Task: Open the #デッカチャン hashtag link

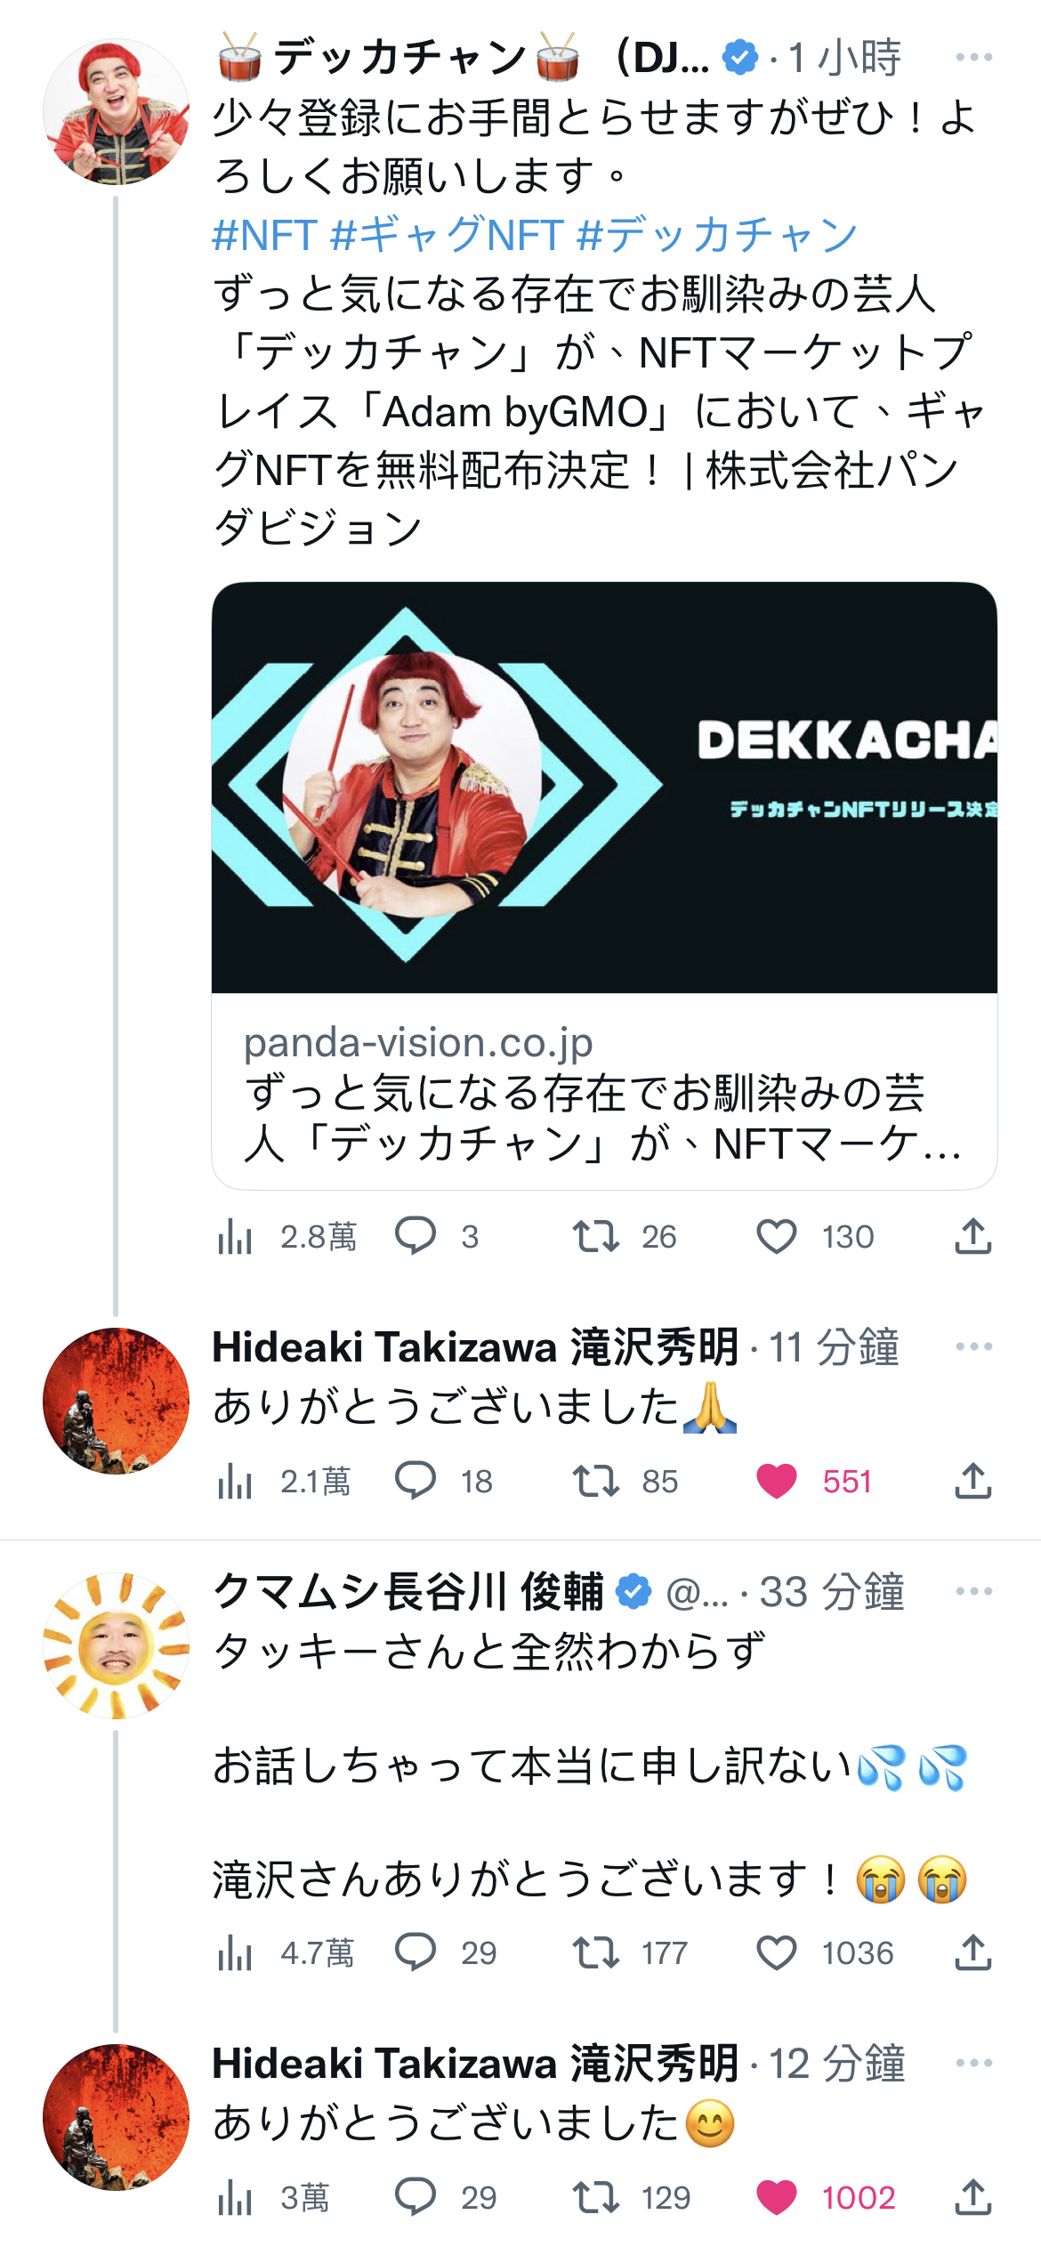Action: (x=717, y=236)
